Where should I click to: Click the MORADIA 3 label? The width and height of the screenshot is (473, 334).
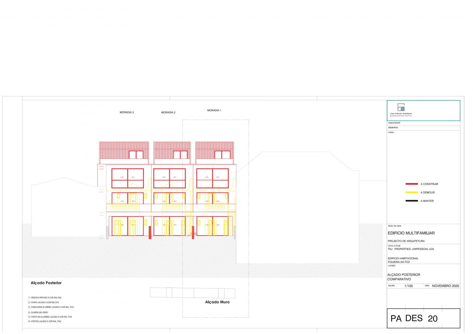[127, 113]
